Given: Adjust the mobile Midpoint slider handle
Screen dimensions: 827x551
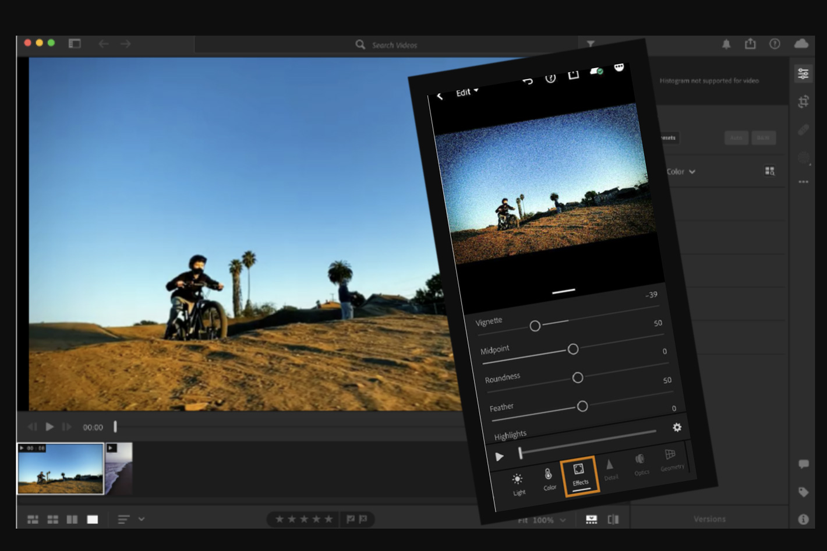Looking at the screenshot, I should [x=573, y=349].
